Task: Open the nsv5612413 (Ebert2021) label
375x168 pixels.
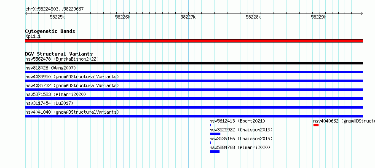Action: coord(237,121)
